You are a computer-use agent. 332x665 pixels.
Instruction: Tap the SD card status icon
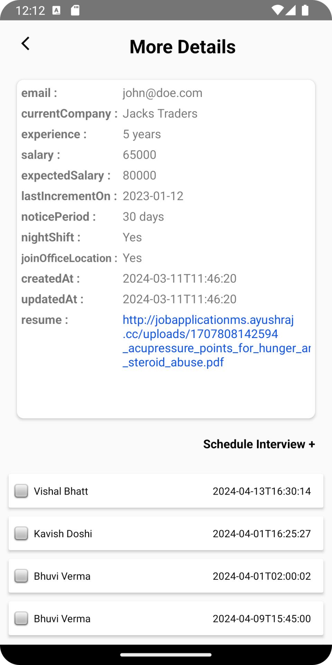coord(75,10)
